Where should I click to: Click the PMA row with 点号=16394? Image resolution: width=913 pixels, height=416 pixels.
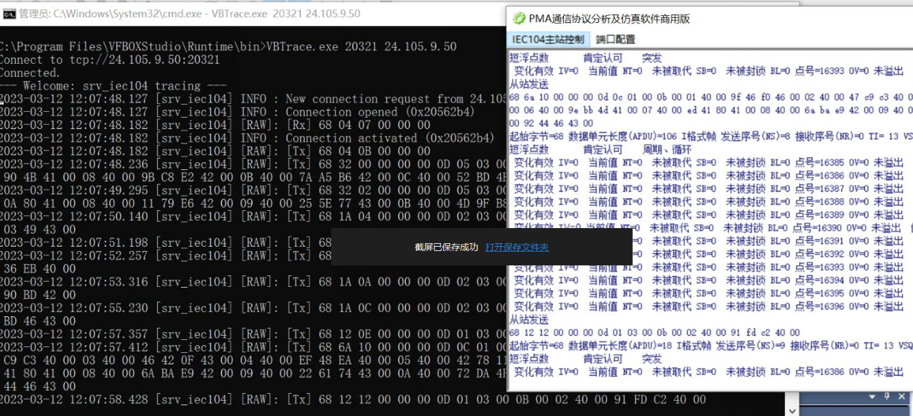[709, 280]
